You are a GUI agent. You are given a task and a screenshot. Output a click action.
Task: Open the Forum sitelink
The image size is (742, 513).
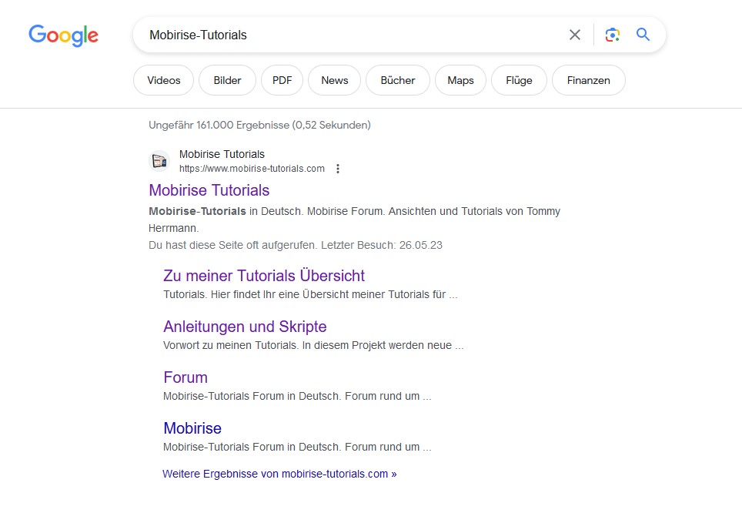point(185,377)
